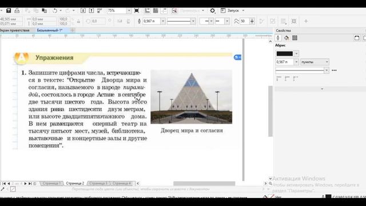Toggle Show guidelines icon

[164, 10]
